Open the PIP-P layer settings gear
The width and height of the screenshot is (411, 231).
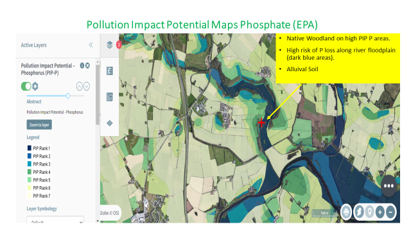pyautogui.click(x=35, y=86)
